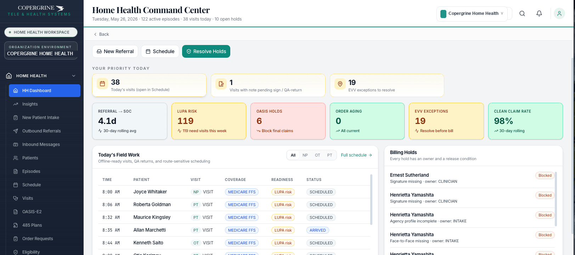575x255 pixels.
Task: Open the user profile avatar
Action: click(559, 13)
